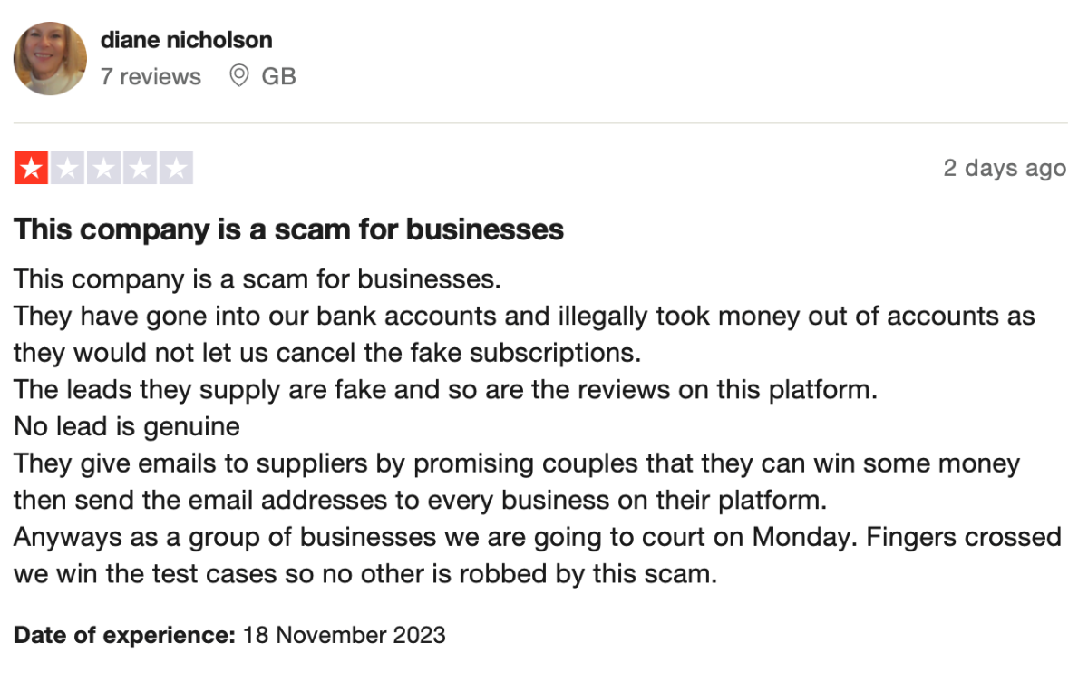Click the "No lead is genuine" line

[127, 426]
